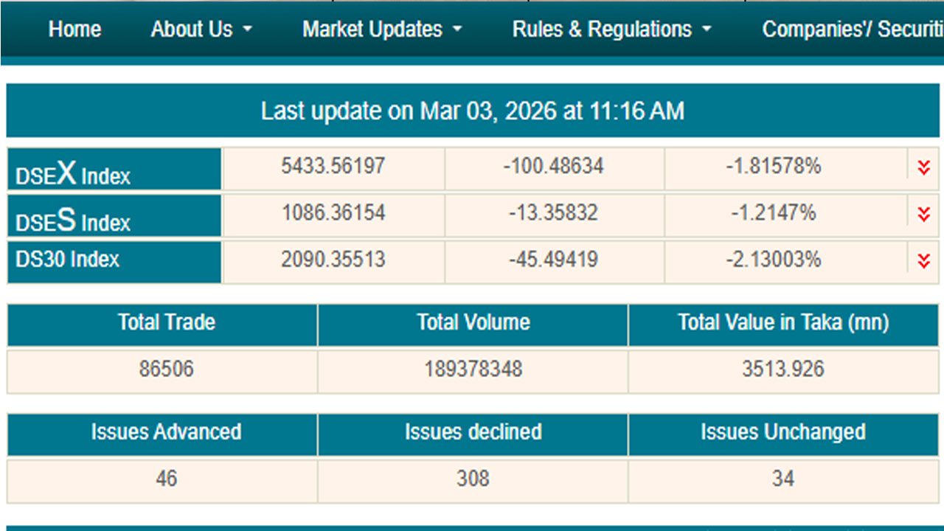Go to the Home page
944x531 pixels.
coord(74,29)
